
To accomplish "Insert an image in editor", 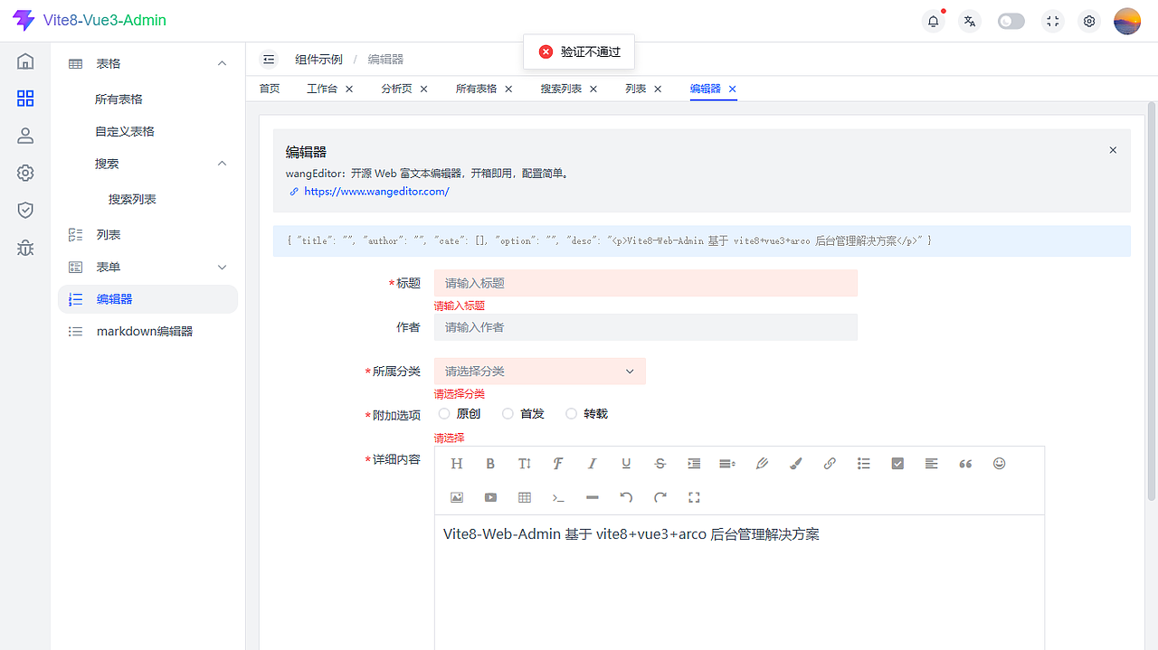I will click(x=457, y=497).
